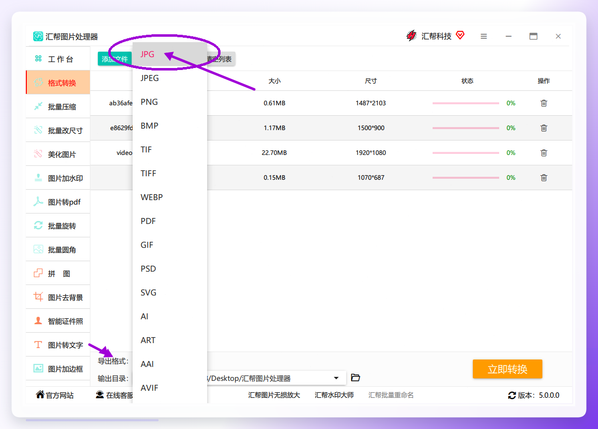Open 图片转pdf sidebar tool
The height and width of the screenshot is (429, 598).
[x=58, y=202]
